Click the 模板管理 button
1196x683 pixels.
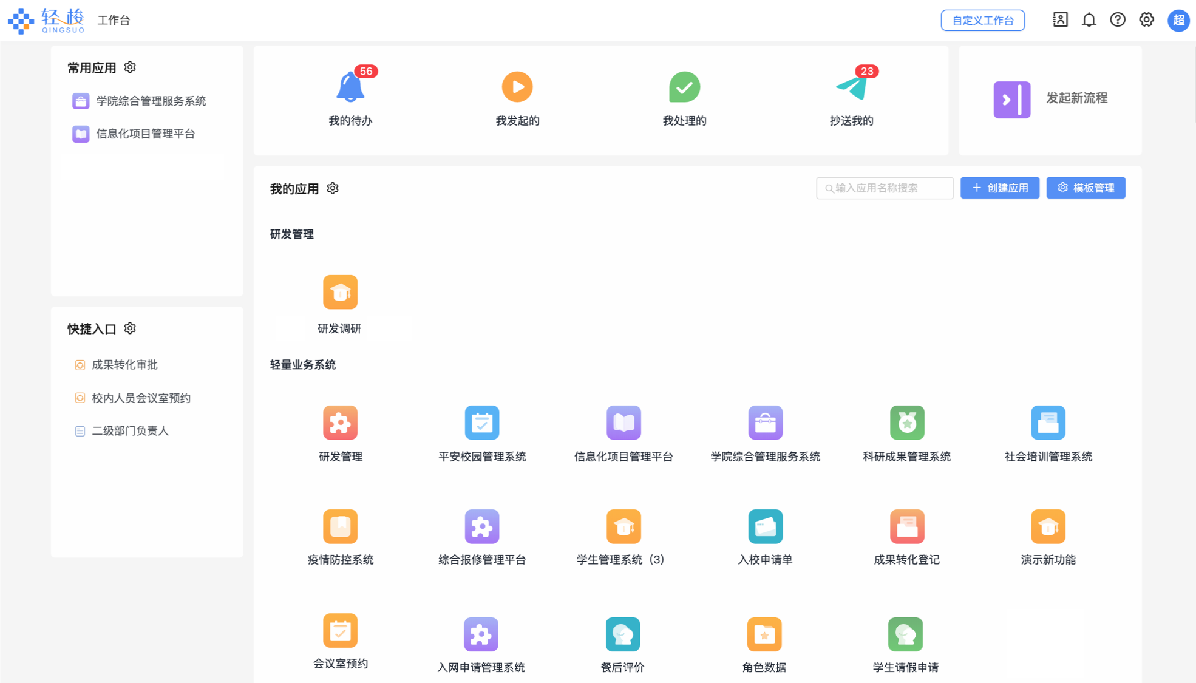pos(1086,188)
